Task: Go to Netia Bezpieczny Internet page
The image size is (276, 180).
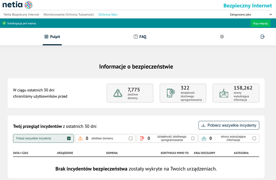Action: (21, 15)
